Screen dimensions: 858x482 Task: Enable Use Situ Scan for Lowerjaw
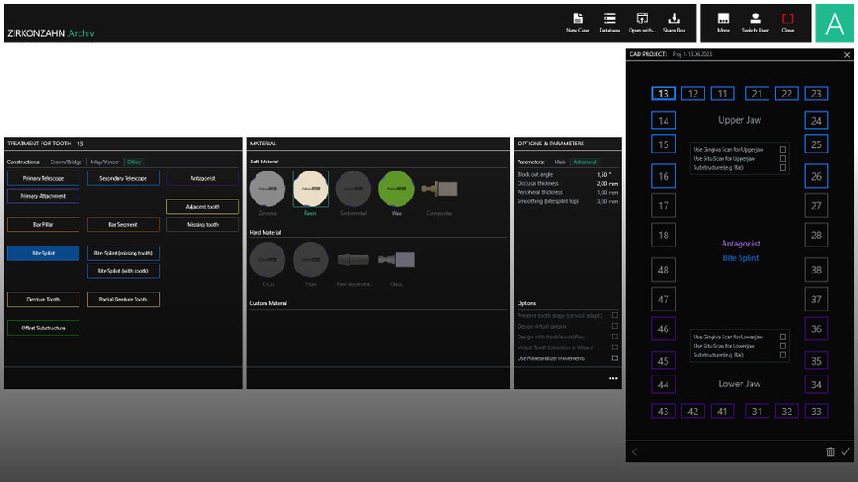pyautogui.click(x=782, y=346)
